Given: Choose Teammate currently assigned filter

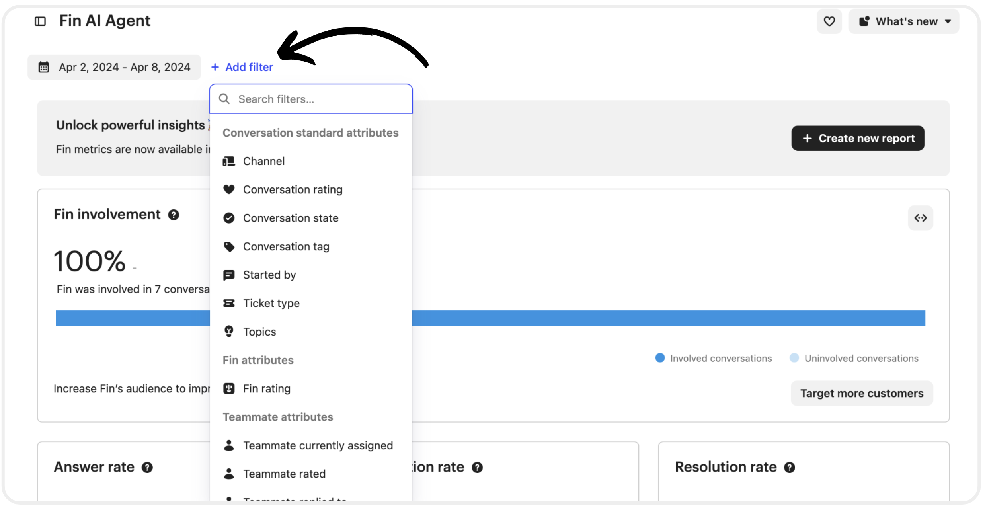Looking at the screenshot, I should click(x=311, y=445).
